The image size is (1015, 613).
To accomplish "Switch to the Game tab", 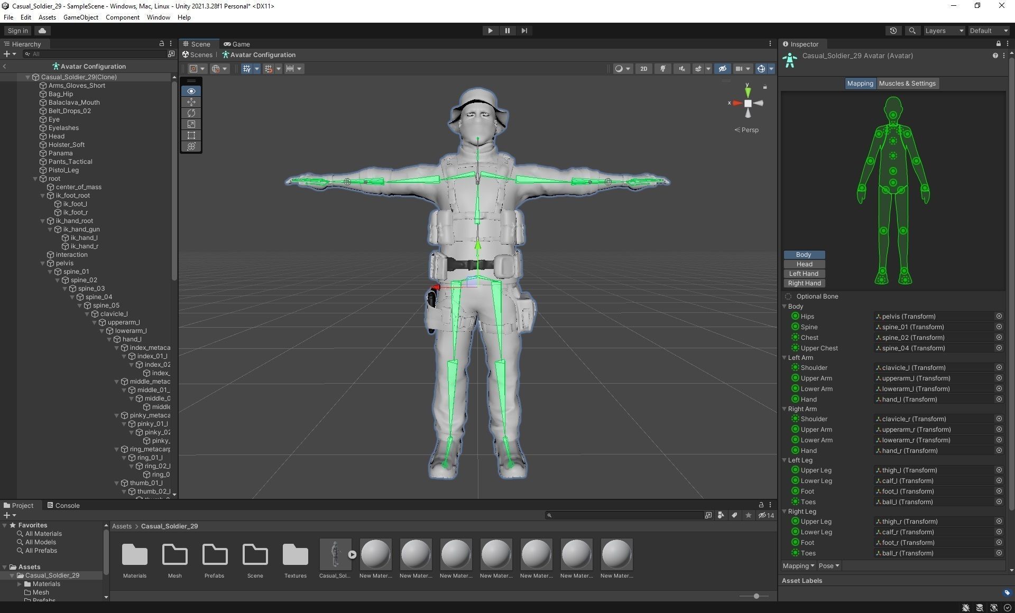I will pos(237,44).
